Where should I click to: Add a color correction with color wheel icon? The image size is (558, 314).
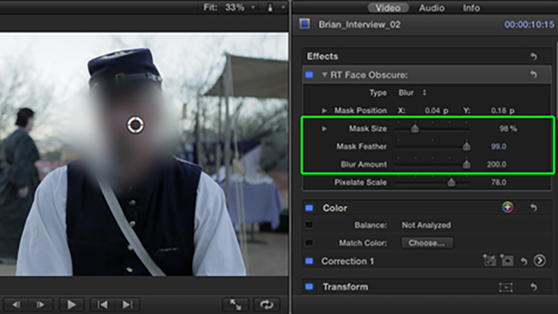pyautogui.click(x=507, y=208)
